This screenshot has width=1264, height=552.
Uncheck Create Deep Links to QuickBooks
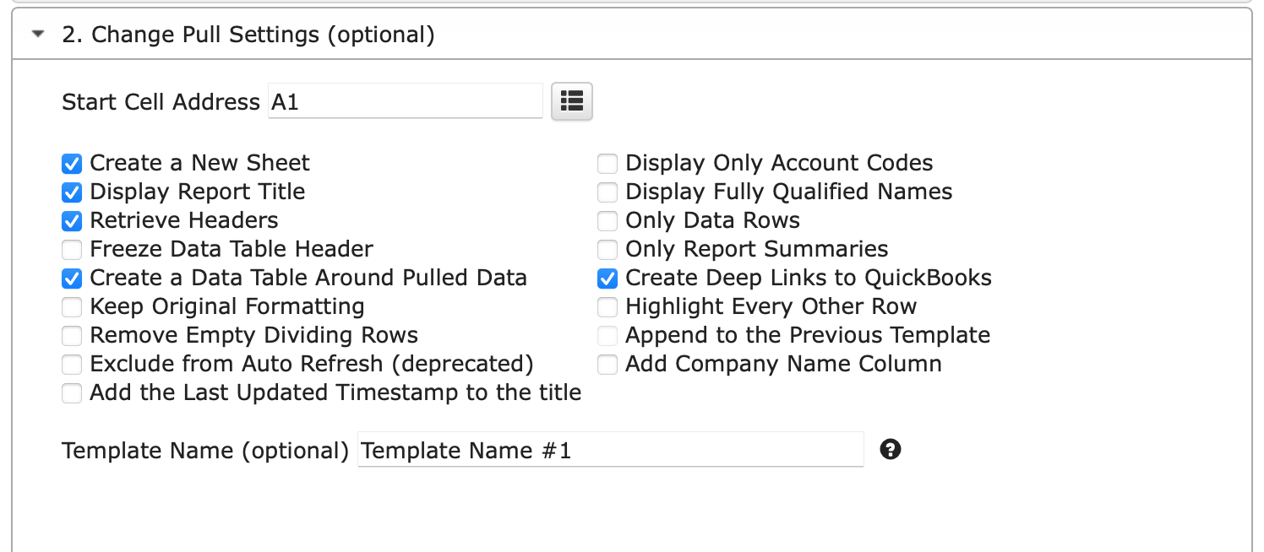[607, 278]
